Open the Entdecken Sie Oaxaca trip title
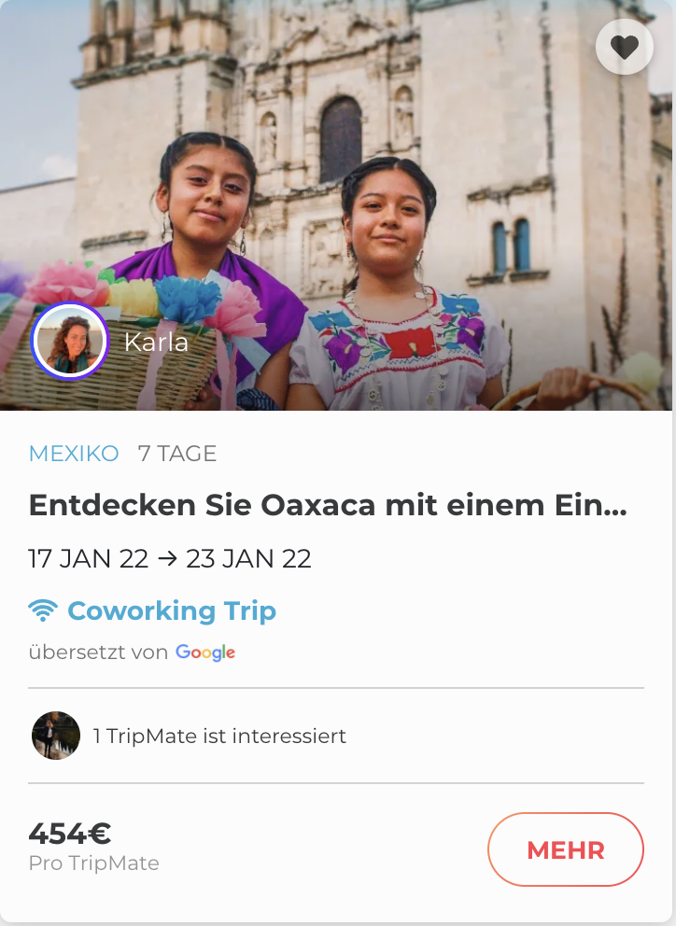 click(x=328, y=505)
